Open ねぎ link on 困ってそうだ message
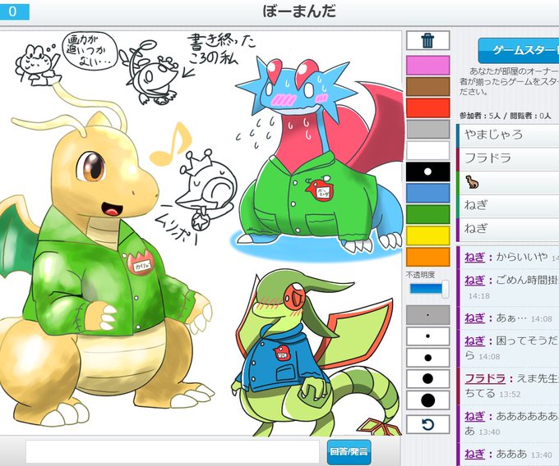 474,340
